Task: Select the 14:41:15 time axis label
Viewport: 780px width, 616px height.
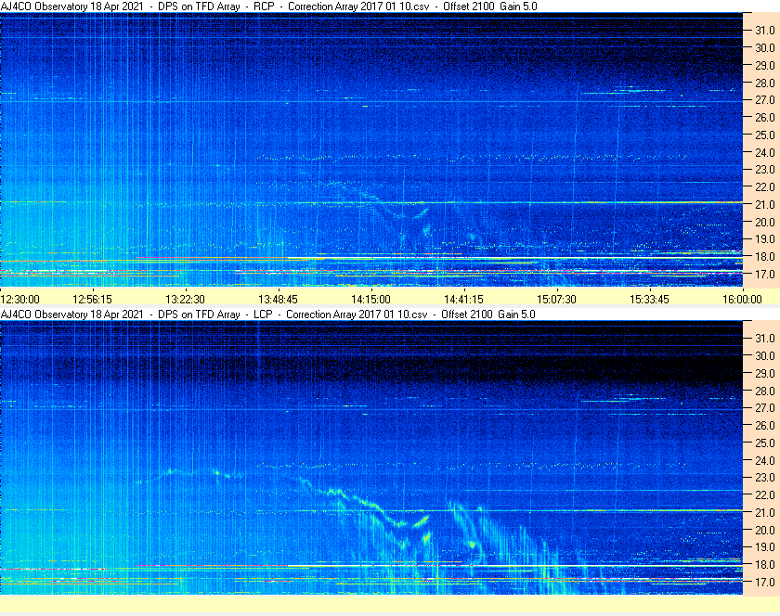Action: click(463, 300)
